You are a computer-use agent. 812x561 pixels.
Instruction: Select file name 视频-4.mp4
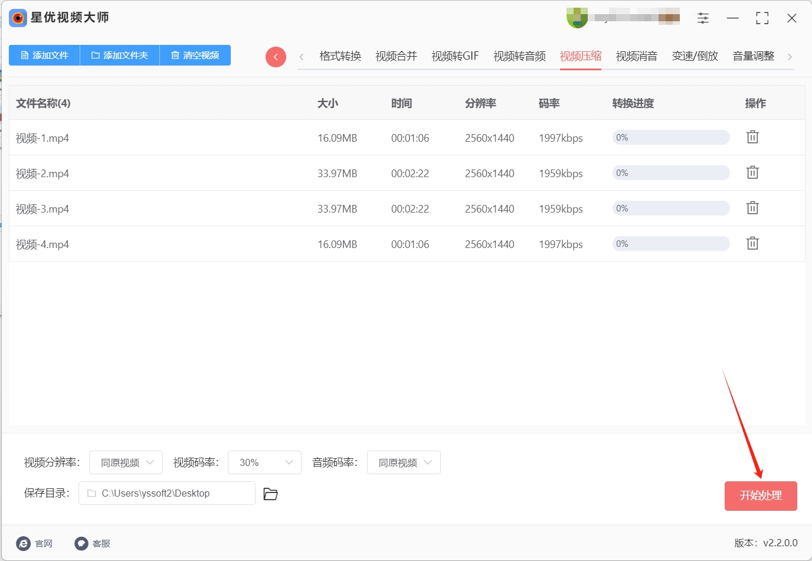click(42, 244)
